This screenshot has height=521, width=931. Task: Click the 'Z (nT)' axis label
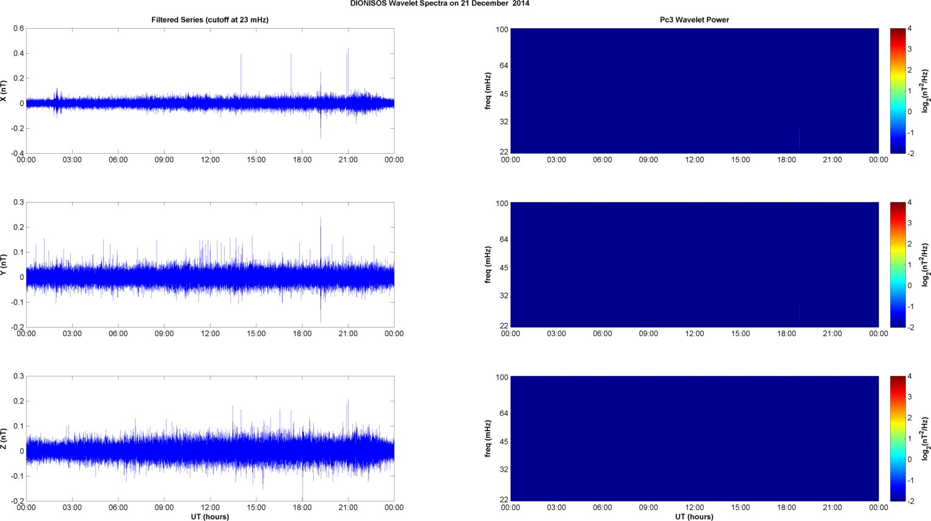(4, 439)
